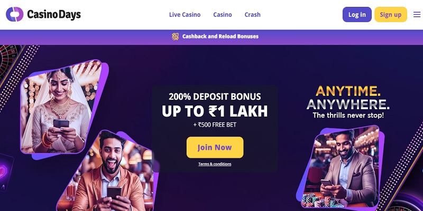Go to the Casino menu item
Screen dimensions: 423x211
point(223,15)
